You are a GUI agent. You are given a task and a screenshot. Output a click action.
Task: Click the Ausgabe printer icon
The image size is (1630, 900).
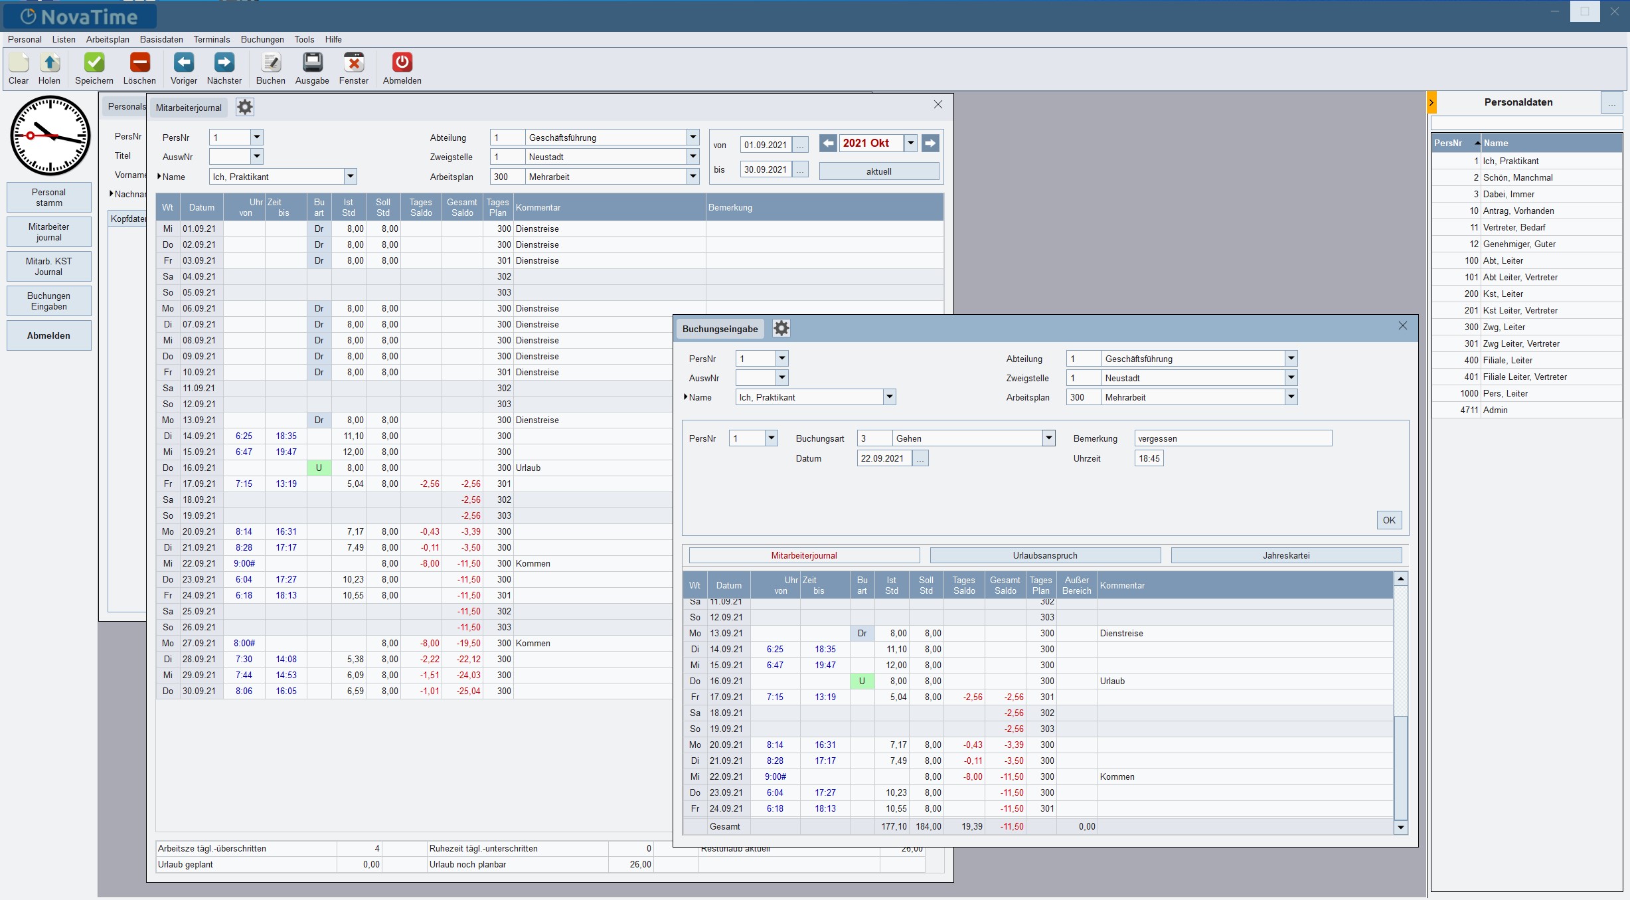tap(312, 63)
